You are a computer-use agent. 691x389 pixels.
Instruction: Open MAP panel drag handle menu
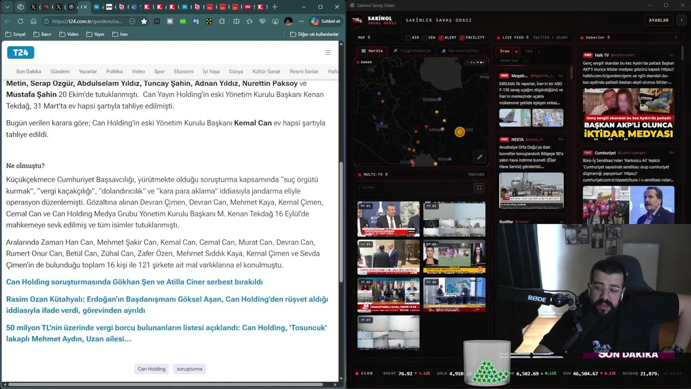[368, 37]
